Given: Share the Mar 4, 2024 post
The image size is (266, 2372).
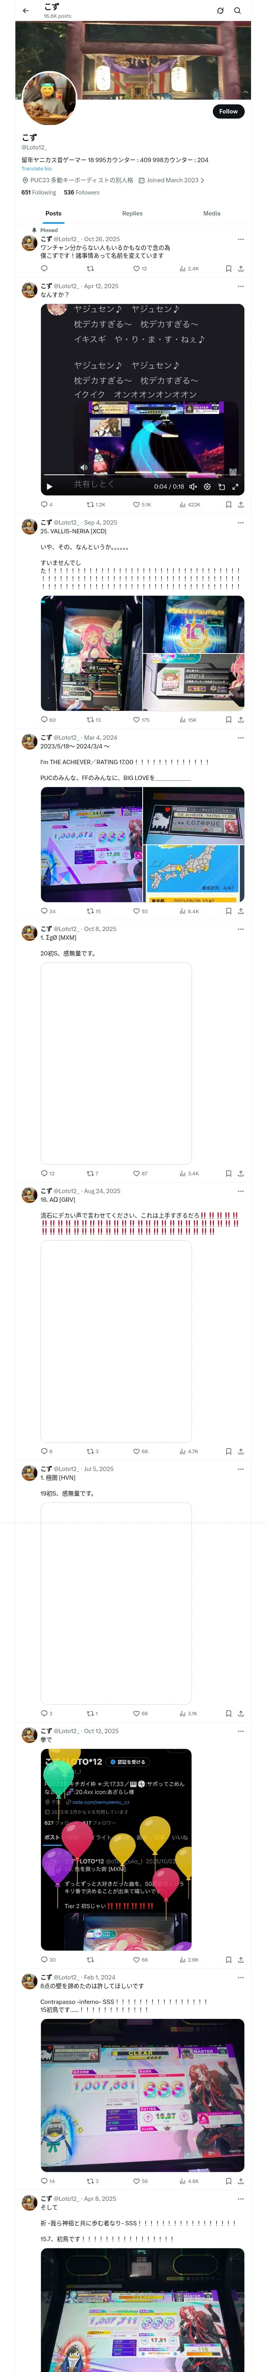Looking at the screenshot, I should tap(240, 911).
